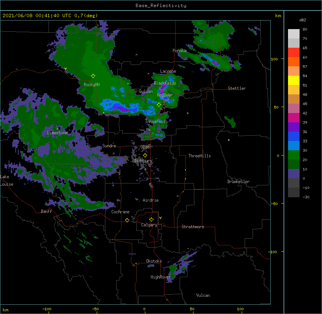This screenshot has height=314, width=322.
Task: Click the Calgary city label
Action: coord(149,225)
